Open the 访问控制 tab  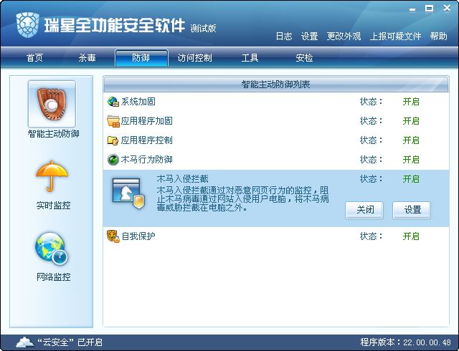194,57
